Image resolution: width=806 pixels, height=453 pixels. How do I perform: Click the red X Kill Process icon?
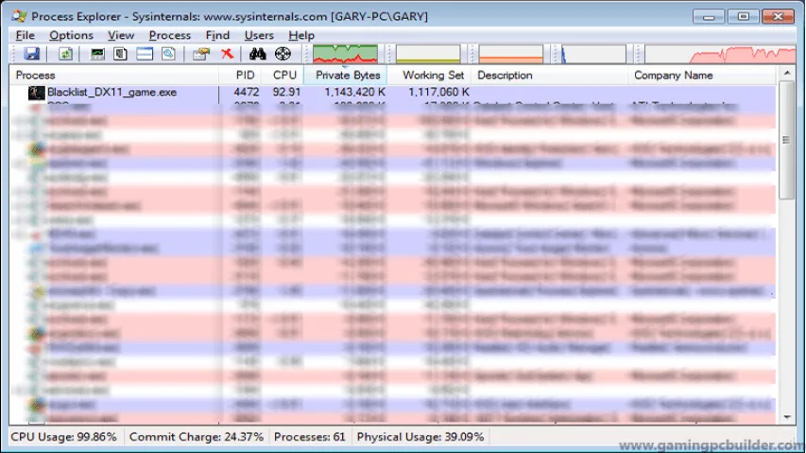click(227, 54)
